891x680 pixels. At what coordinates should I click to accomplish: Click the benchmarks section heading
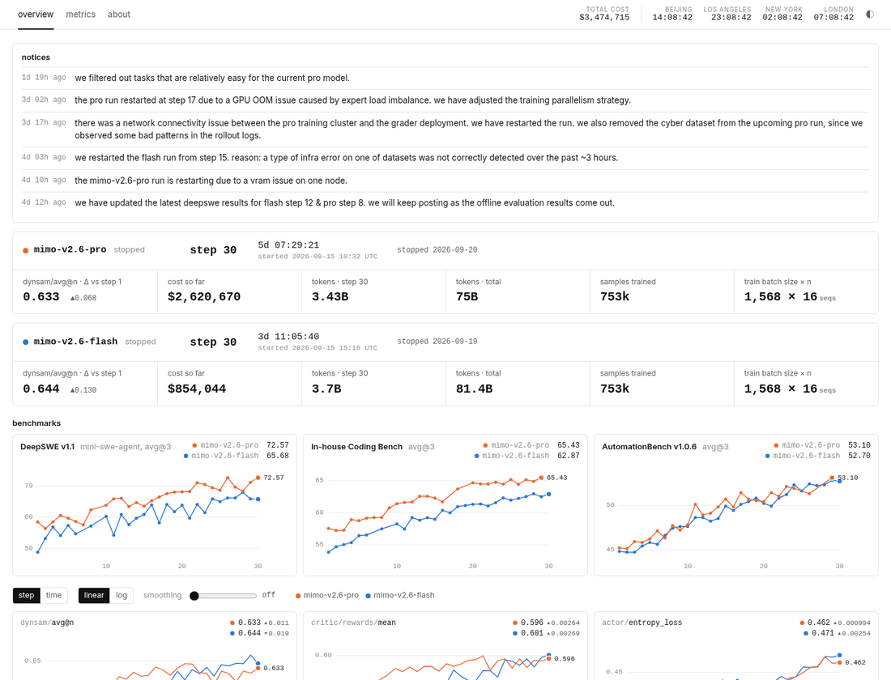[x=36, y=423]
